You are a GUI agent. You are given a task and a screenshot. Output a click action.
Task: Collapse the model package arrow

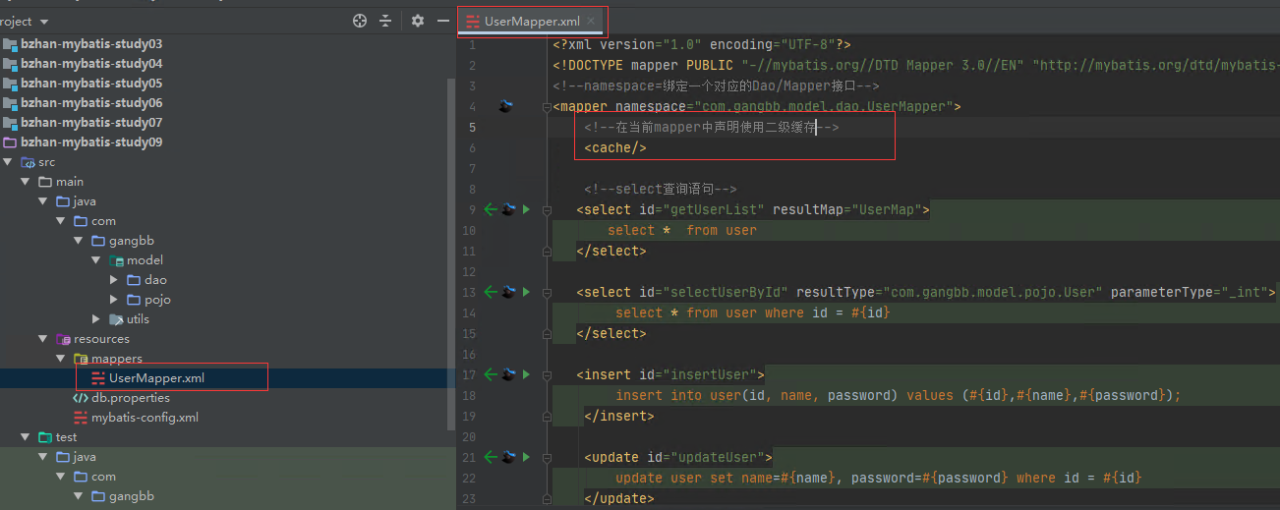tap(96, 260)
